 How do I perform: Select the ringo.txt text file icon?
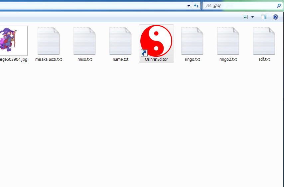click(192, 41)
